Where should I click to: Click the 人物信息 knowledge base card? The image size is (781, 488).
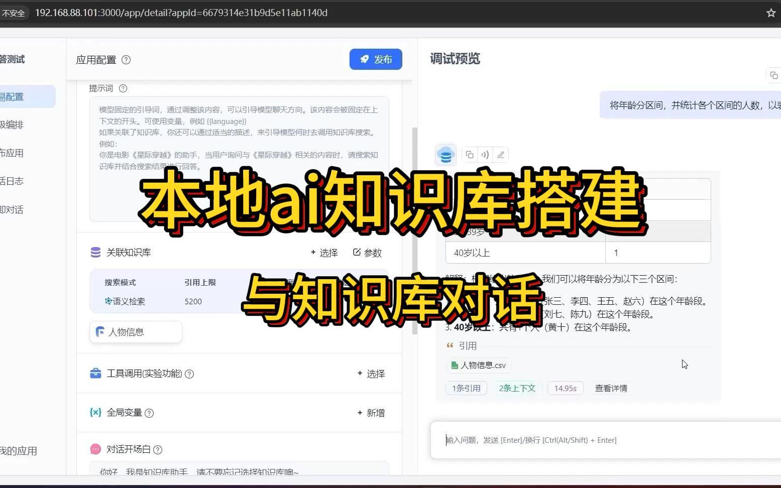[x=136, y=332]
